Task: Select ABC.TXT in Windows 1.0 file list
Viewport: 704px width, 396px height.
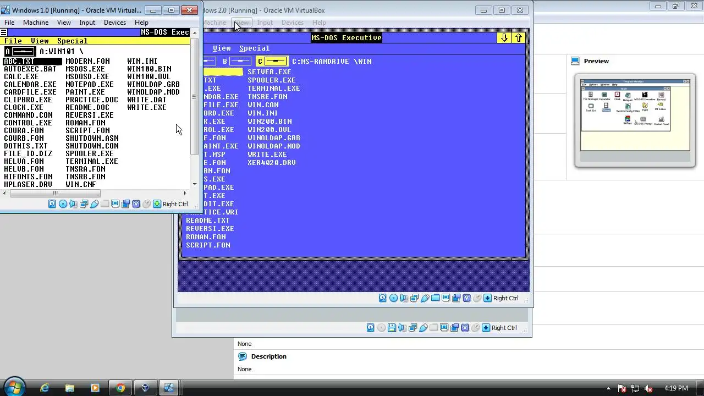Action: click(x=32, y=61)
